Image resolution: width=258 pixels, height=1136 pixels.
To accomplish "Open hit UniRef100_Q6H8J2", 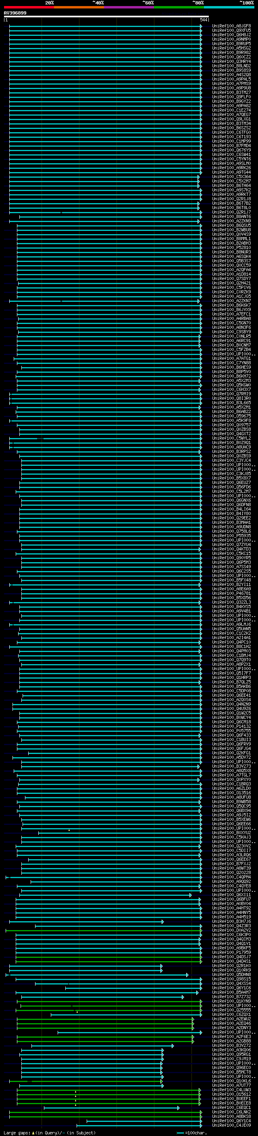I will pos(231,35).
